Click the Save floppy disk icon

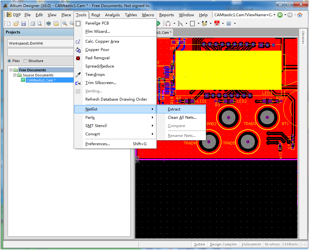(24, 24)
